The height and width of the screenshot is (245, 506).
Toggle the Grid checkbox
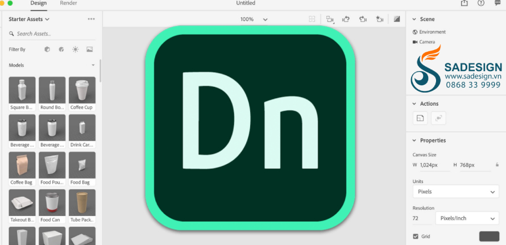tap(416, 236)
